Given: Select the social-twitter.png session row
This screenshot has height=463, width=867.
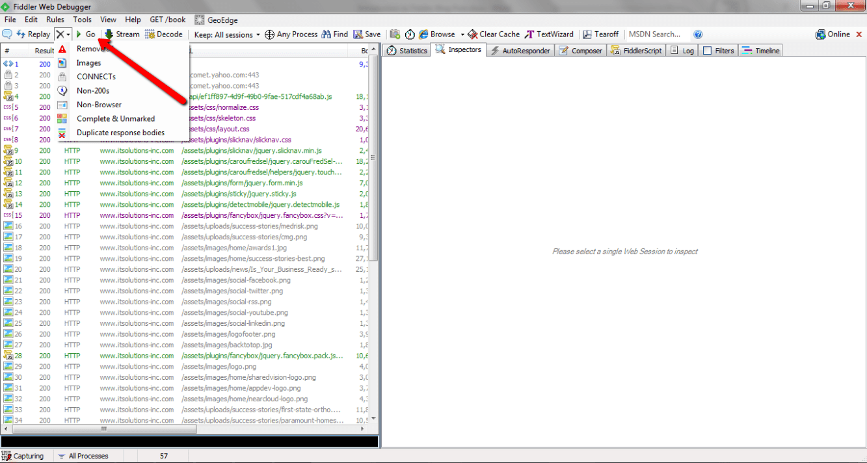Looking at the screenshot, I should [x=185, y=291].
